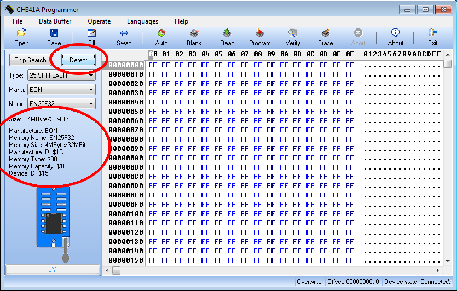
Task: Open the Operate menu
Action: pos(99,21)
